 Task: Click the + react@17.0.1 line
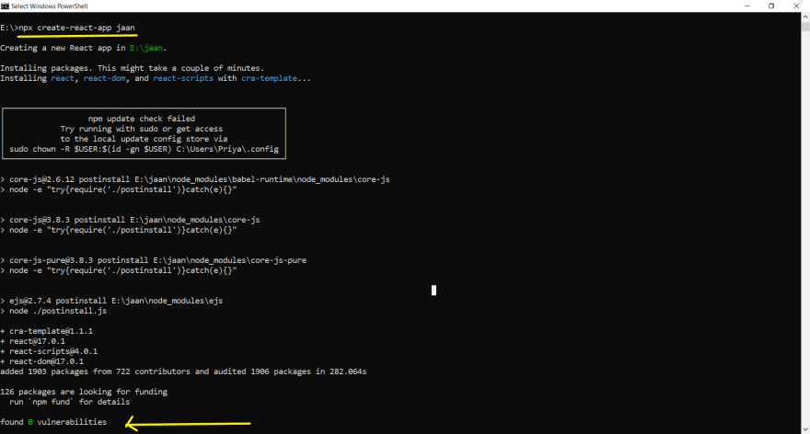32,341
